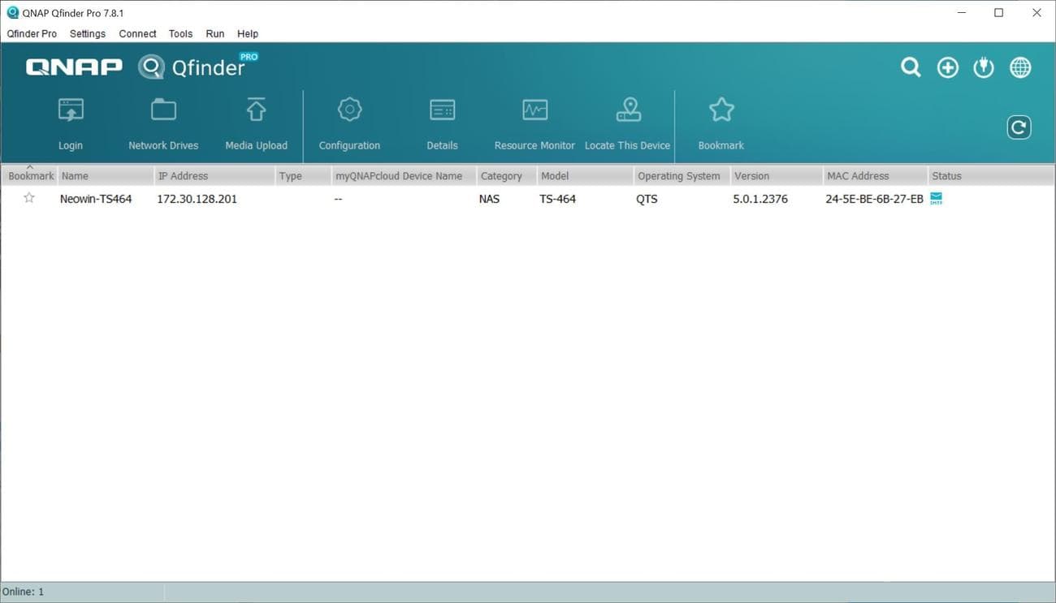The image size is (1056, 603).
Task: Open the language globe icon
Action: click(x=1020, y=67)
